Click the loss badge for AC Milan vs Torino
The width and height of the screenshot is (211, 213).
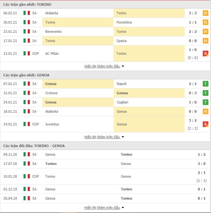tap(206, 53)
